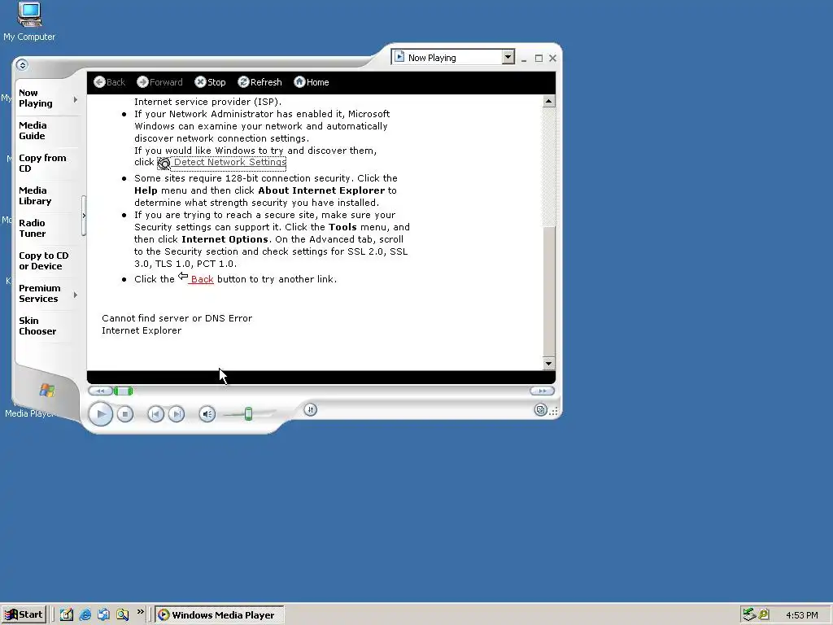Screen dimensions: 833x625
Task: Click the round menu bar toggle button
Action: pos(22,65)
